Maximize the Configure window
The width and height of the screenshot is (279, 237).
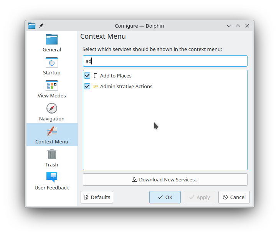pos(238,26)
